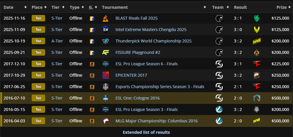Click the FISSURE Playground #2 tournament icon
Viewport: 293px width, 137px height.
point(105,52)
